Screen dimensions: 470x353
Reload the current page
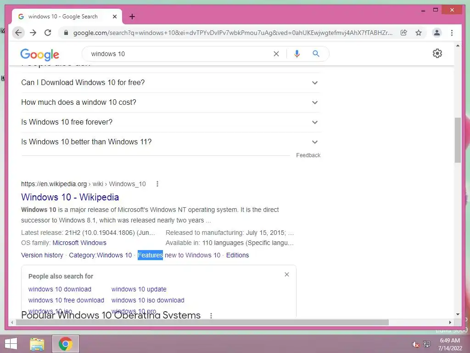tap(48, 33)
